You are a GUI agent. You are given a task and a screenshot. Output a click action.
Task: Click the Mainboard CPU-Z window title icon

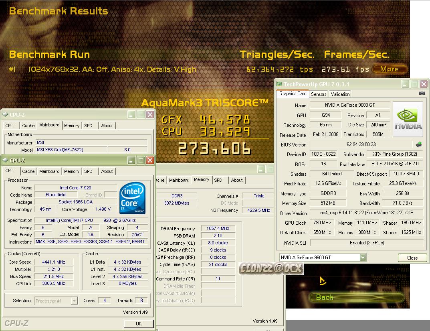click(6, 114)
